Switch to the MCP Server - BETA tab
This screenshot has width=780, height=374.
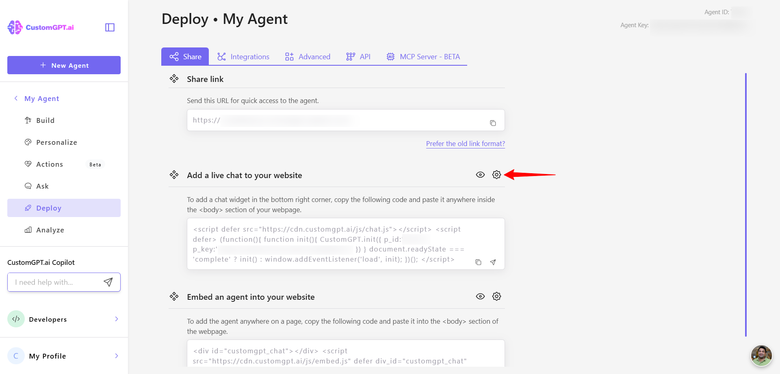pos(423,56)
